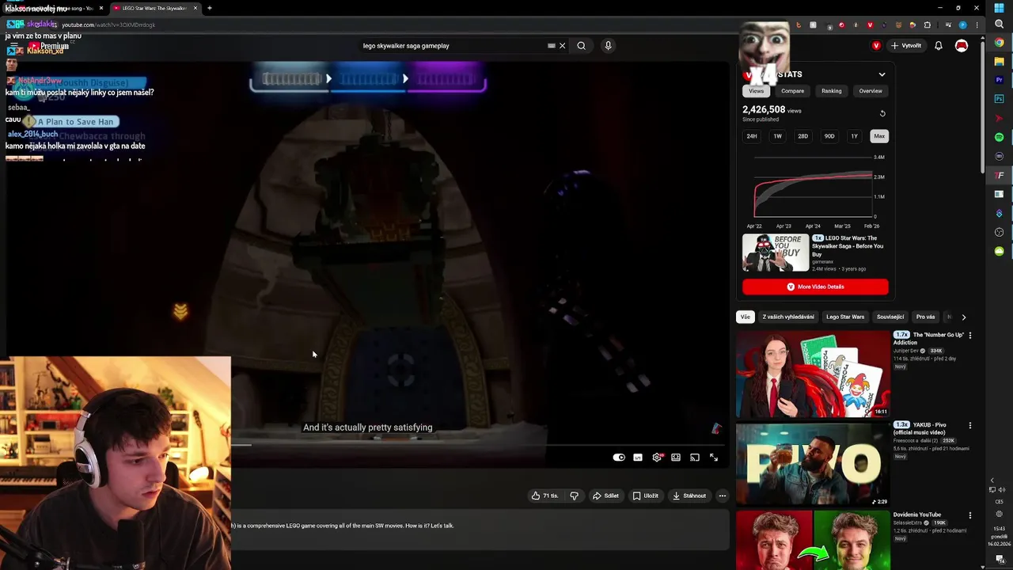1013x570 pixels.
Task: Open Spotify from the taskbar
Action: point(999,137)
